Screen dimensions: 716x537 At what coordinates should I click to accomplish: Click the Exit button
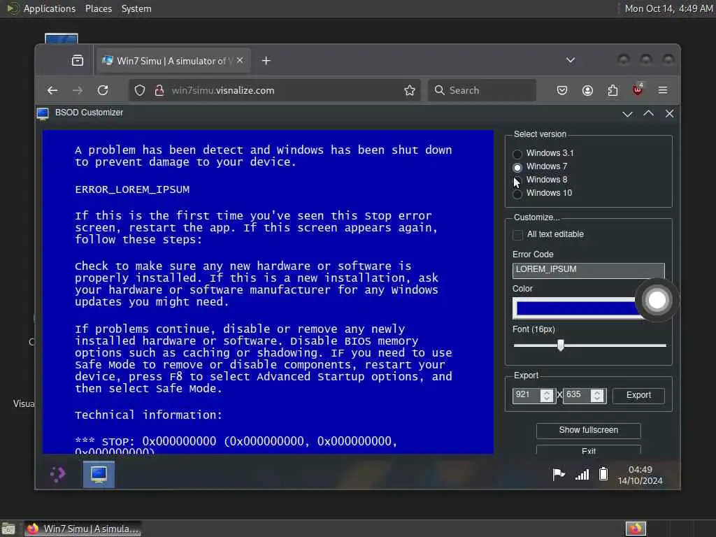pyautogui.click(x=588, y=450)
